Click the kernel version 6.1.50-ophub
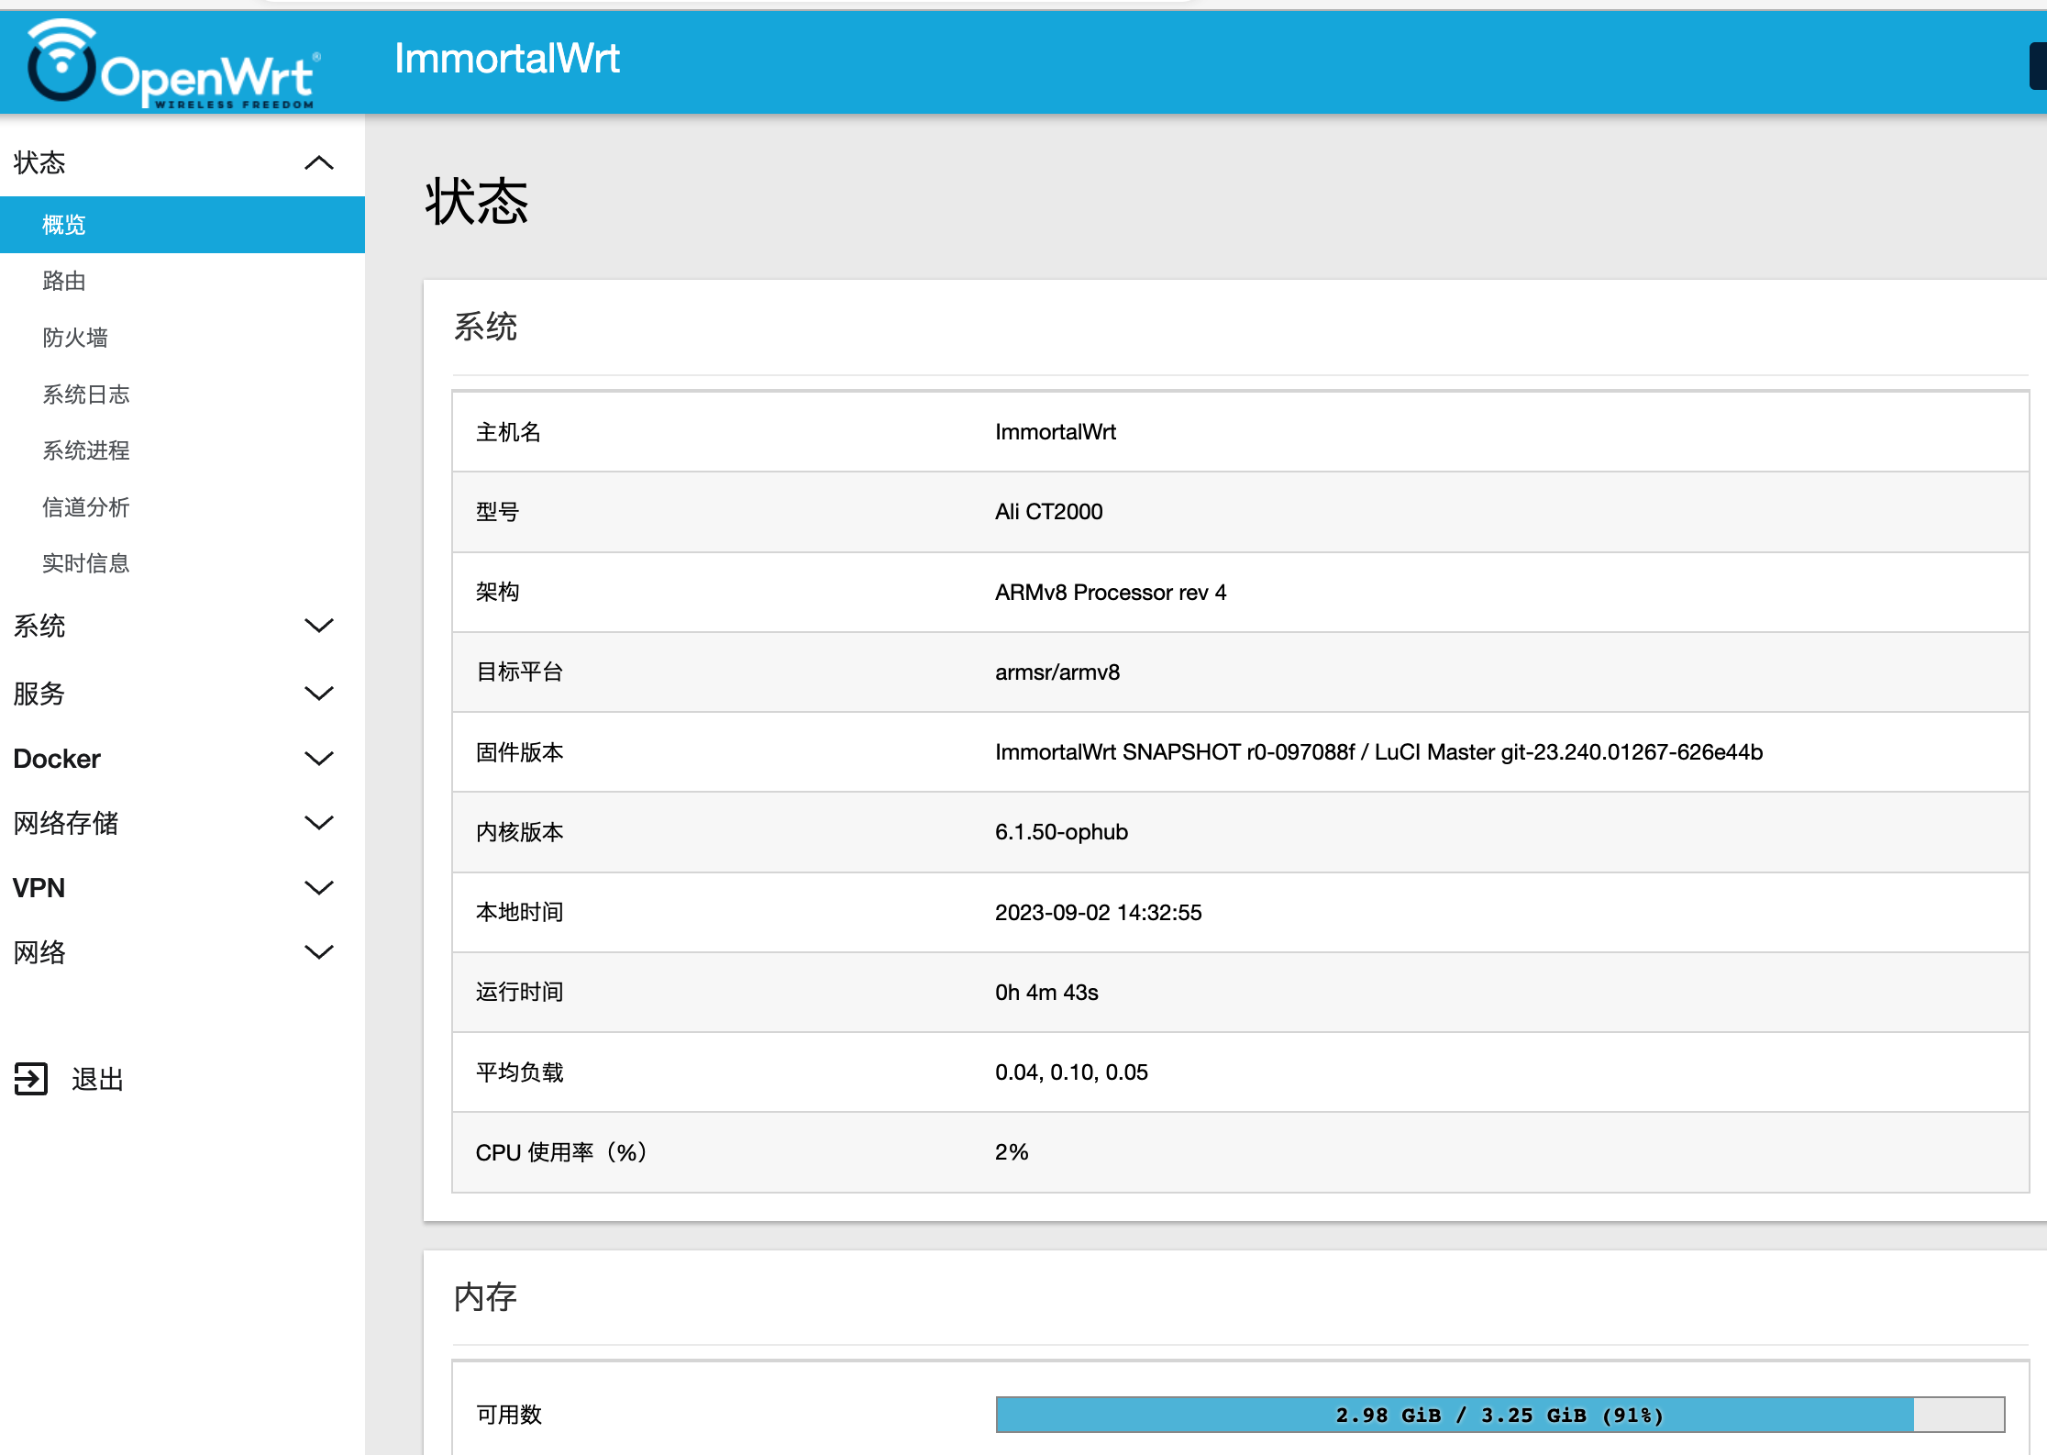 (1062, 832)
